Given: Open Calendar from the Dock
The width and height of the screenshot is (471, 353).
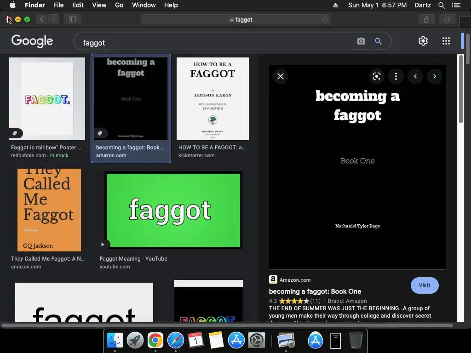Looking at the screenshot, I should point(196,341).
